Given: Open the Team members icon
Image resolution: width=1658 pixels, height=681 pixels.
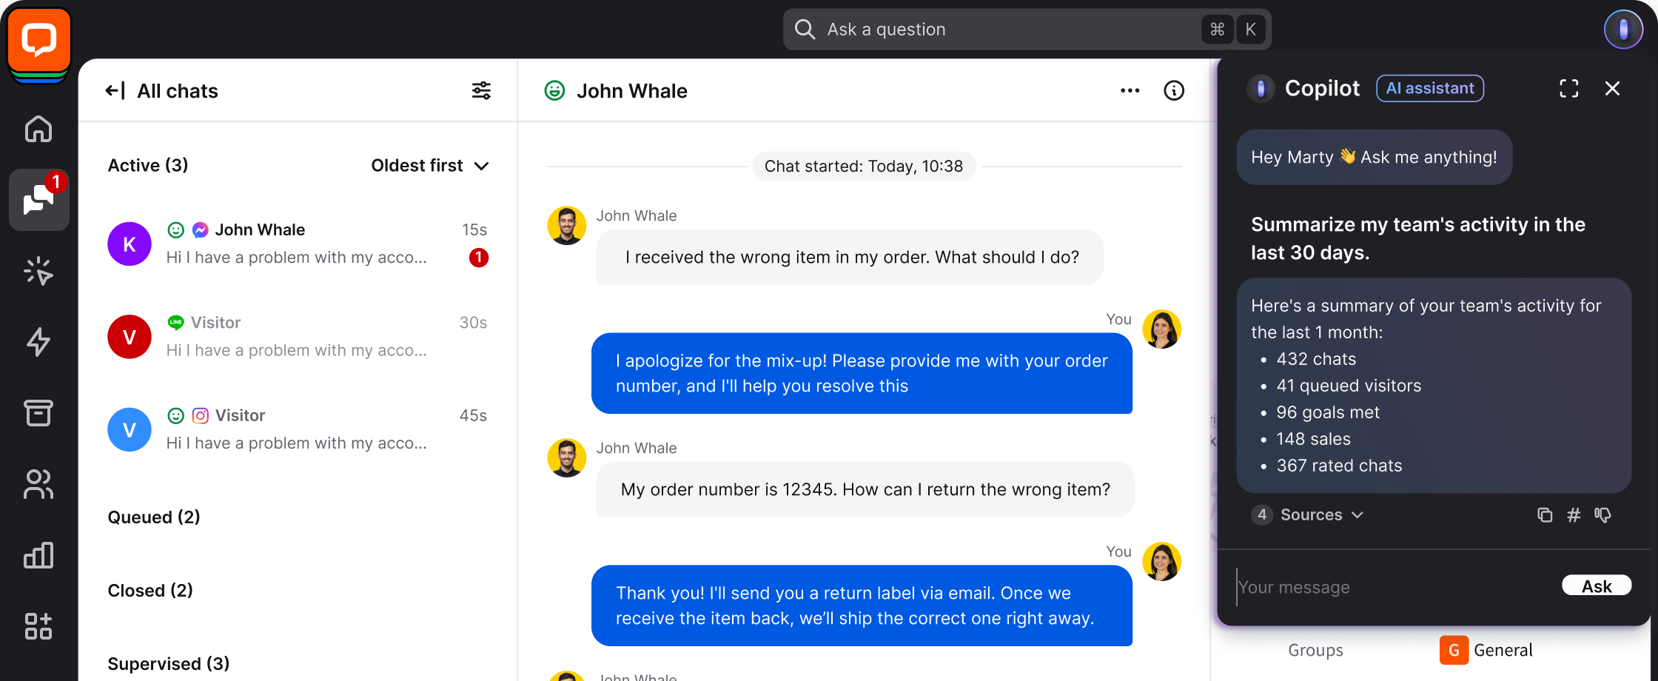Looking at the screenshot, I should tap(38, 484).
